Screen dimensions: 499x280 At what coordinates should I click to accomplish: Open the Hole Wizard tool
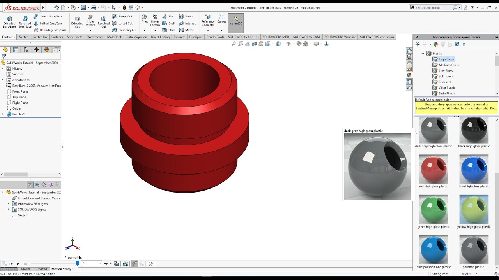coord(90,21)
